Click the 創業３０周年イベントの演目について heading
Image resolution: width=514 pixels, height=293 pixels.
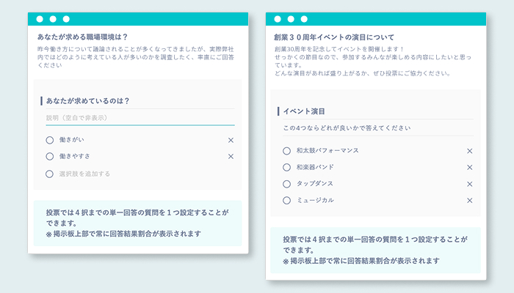click(334, 37)
